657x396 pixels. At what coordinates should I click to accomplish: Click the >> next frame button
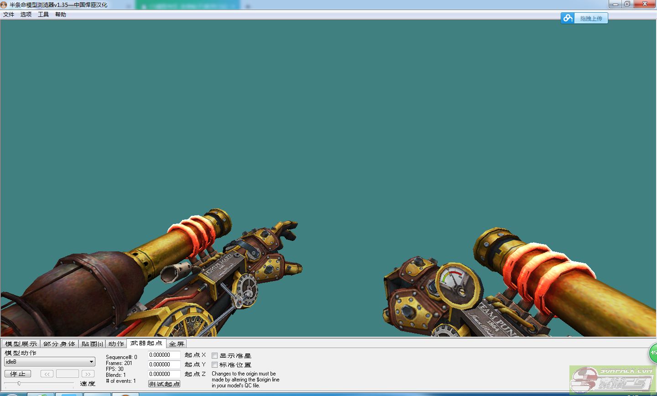pos(88,374)
